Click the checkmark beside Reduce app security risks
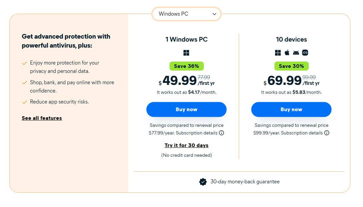 pos(24,102)
